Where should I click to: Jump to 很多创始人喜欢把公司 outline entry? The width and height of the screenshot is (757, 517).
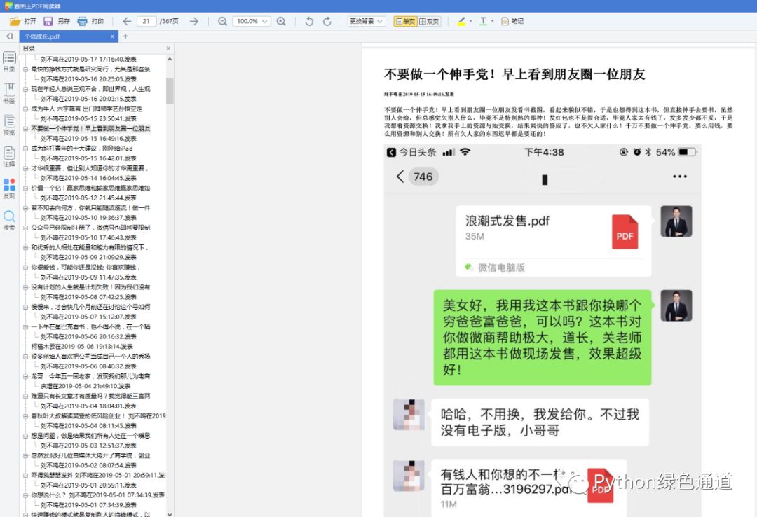[90, 357]
